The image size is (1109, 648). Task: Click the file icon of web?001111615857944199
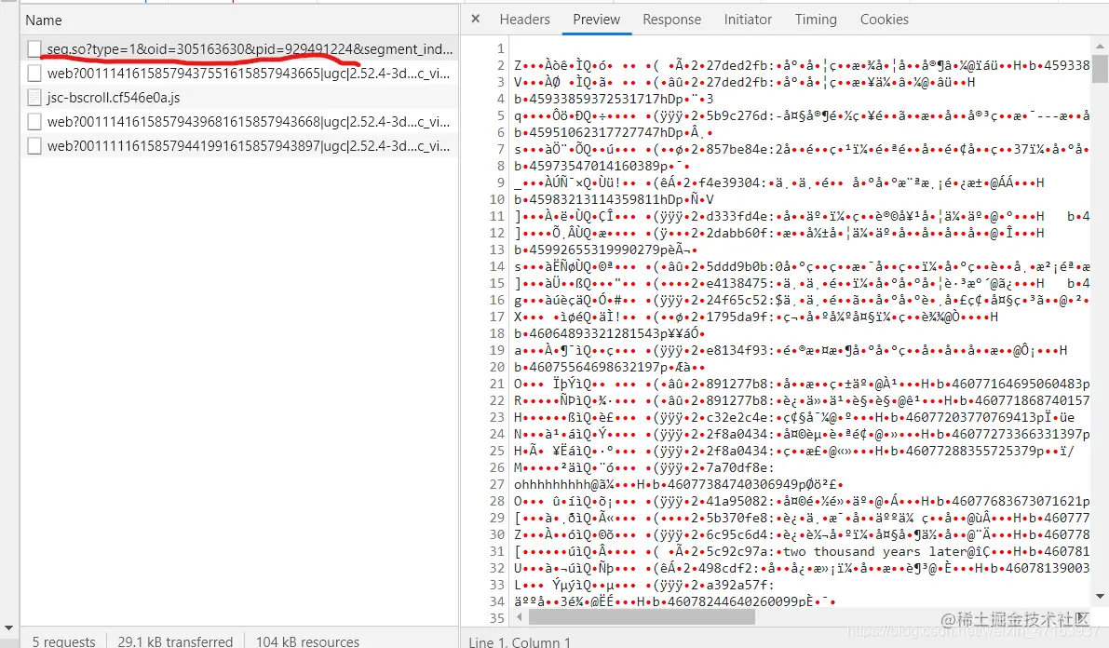pos(34,146)
